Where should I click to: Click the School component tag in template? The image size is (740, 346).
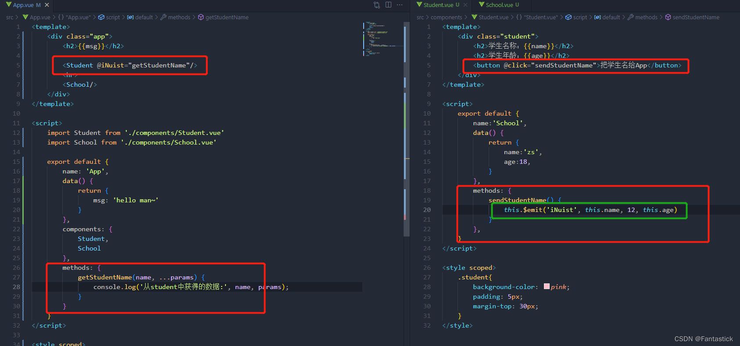tap(79, 85)
